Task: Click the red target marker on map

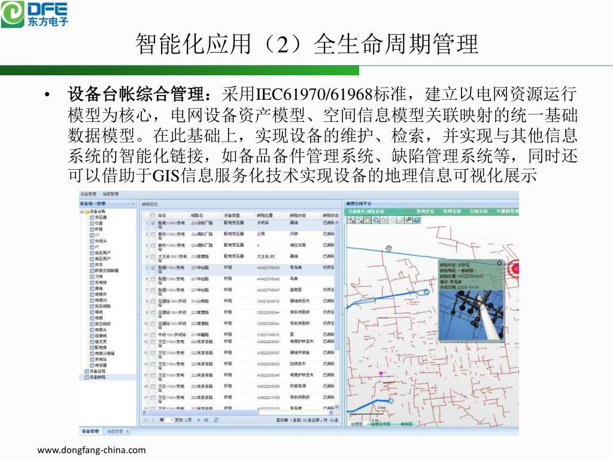Action: pos(514,269)
